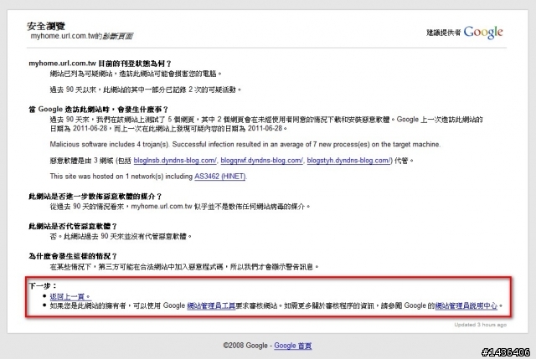Open the 網站管理員說明中心 link
The height and width of the screenshot is (359, 536).
pyautogui.click(x=466, y=305)
